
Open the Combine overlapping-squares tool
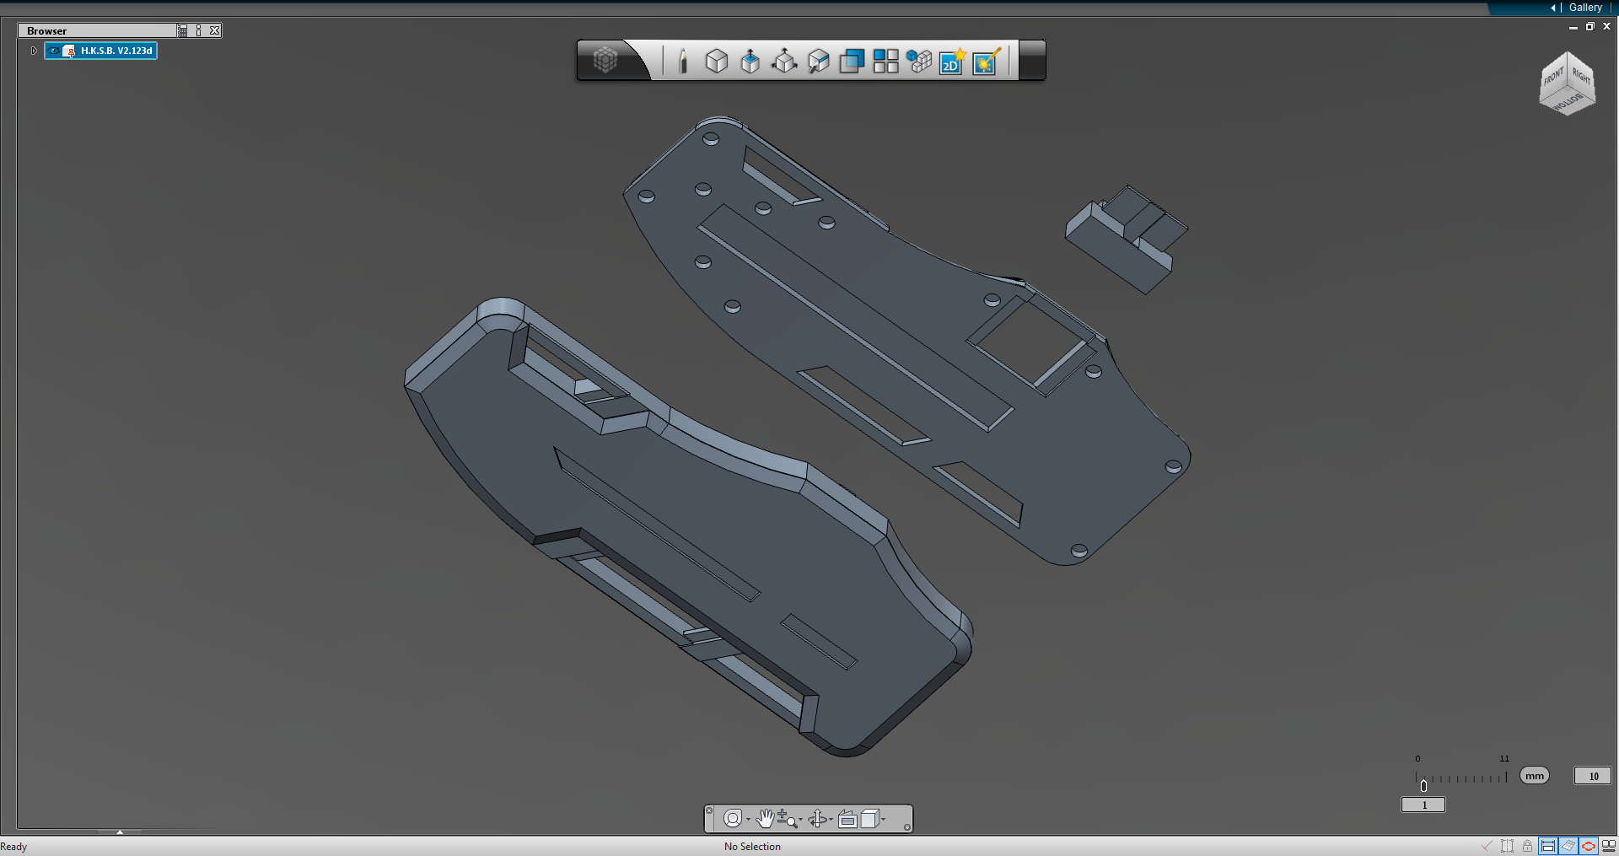point(852,62)
